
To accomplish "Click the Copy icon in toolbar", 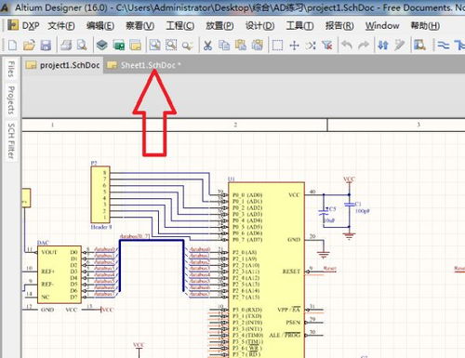I will coord(224,46).
